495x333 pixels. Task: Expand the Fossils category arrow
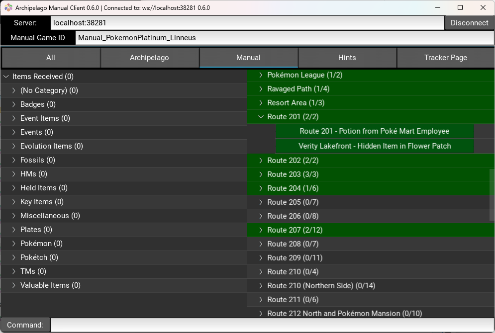[14, 160]
